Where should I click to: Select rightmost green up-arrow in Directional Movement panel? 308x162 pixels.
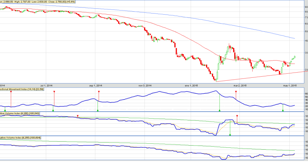pyautogui.click(x=283, y=110)
